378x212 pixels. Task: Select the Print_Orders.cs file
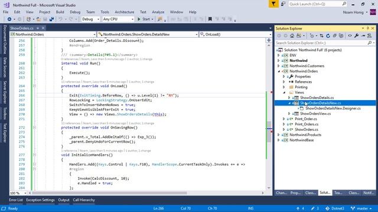pyautogui.click(x=307, y=124)
